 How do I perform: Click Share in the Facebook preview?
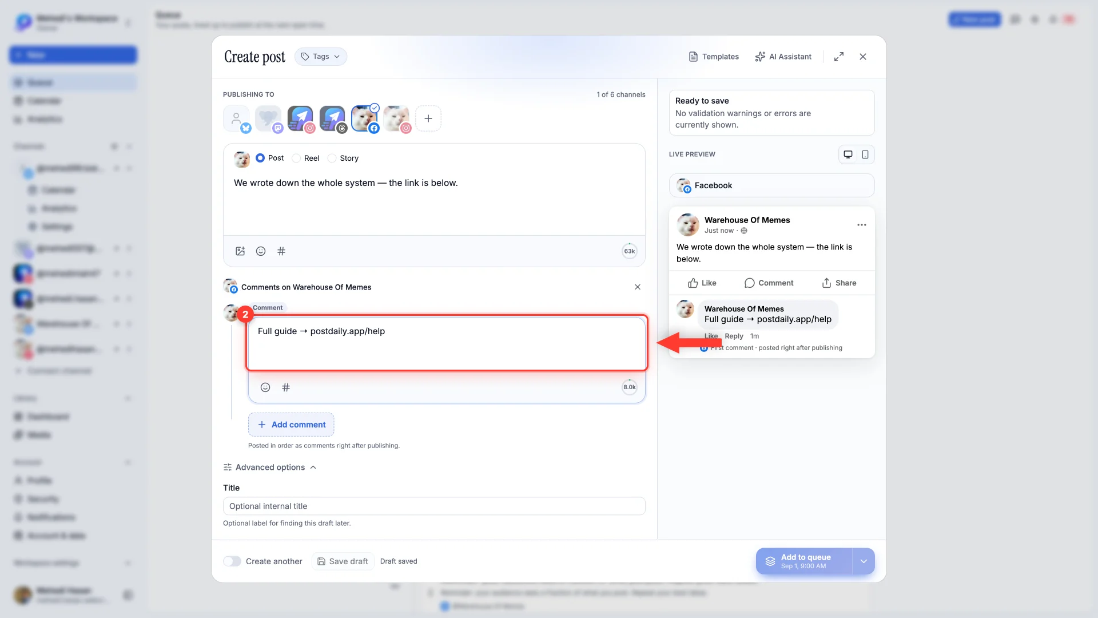click(x=839, y=283)
